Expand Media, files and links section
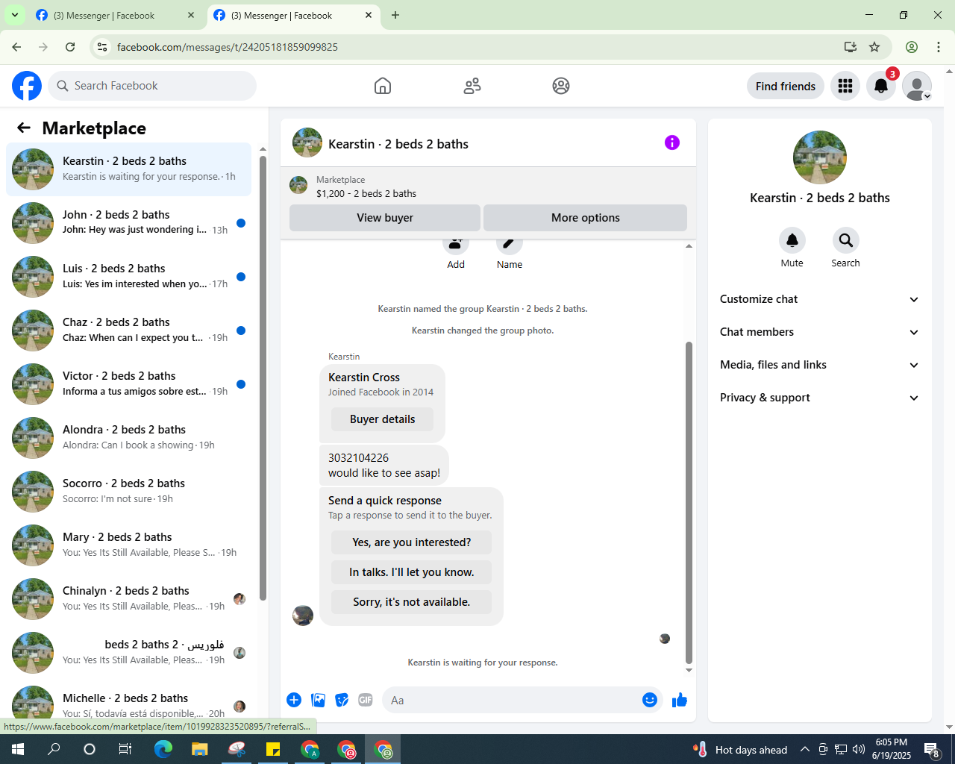The width and height of the screenshot is (955, 764). point(819,365)
